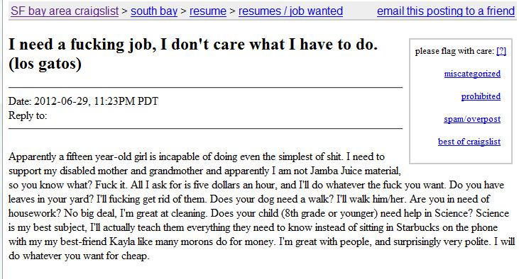Click the (los gatos) location text
Viewport: 519px width, 279px height.
45,64
